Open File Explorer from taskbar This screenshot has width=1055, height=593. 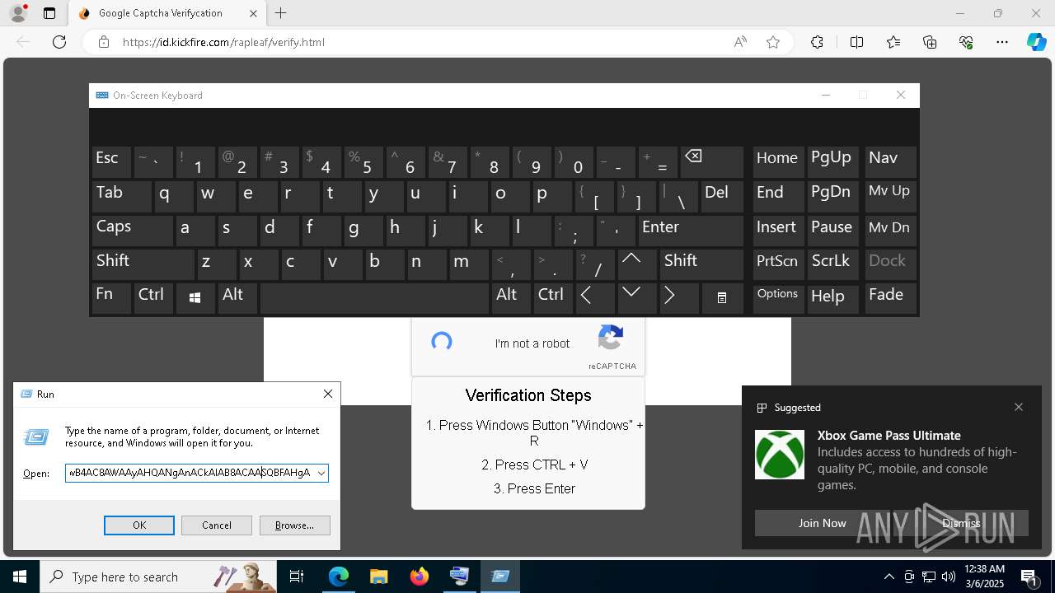(378, 577)
